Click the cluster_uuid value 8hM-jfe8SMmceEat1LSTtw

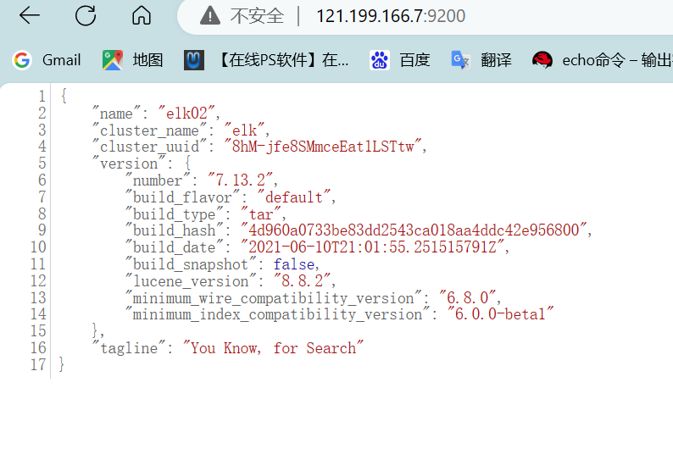click(x=322, y=147)
